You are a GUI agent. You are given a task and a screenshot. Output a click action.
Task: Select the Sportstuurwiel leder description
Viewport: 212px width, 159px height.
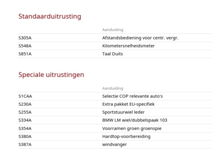123,112
